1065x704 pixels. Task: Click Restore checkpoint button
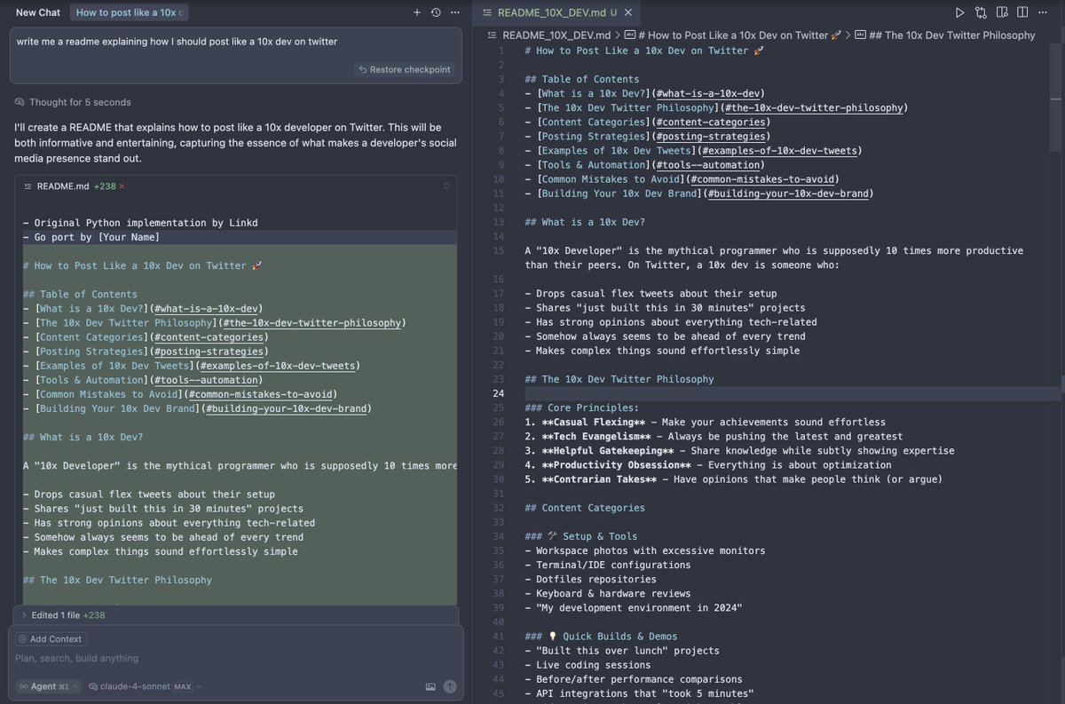click(x=404, y=69)
